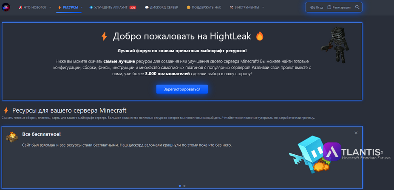394x190 pixels.
Task: Click the campfire icon in notice
Action: pyautogui.click(x=12, y=136)
